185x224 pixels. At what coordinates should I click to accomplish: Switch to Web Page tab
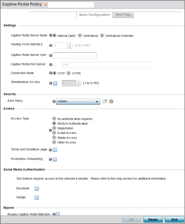123,15
